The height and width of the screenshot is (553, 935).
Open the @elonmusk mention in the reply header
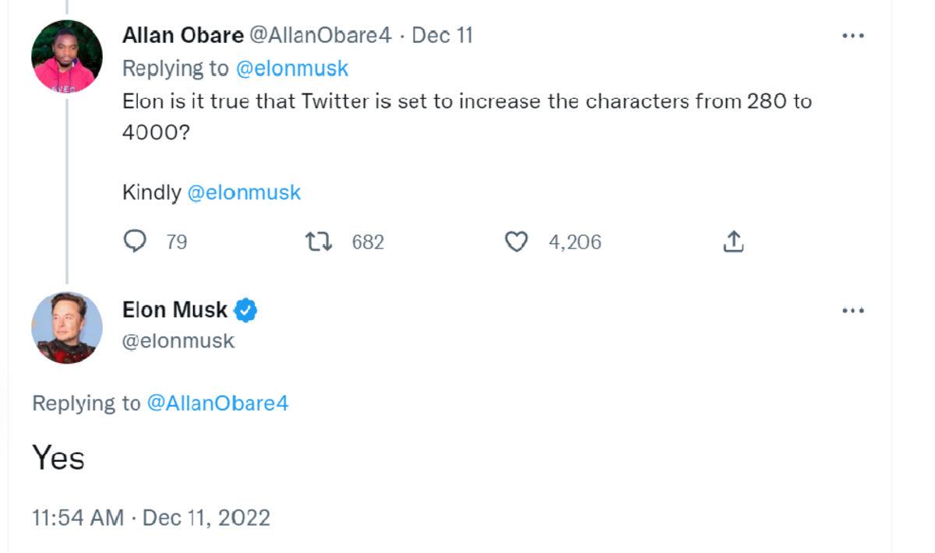click(x=292, y=68)
